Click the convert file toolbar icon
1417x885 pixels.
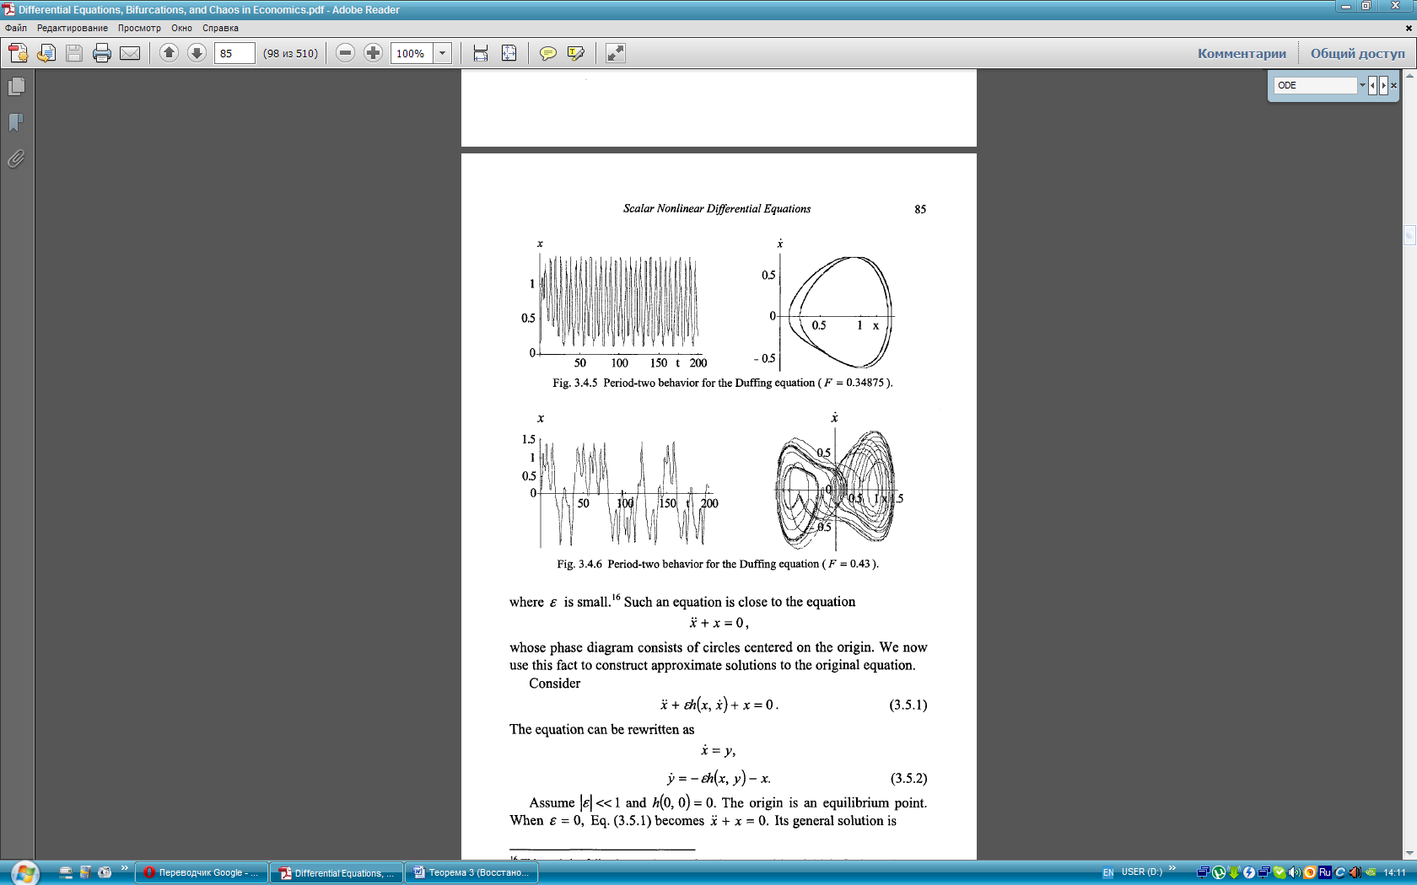46,53
